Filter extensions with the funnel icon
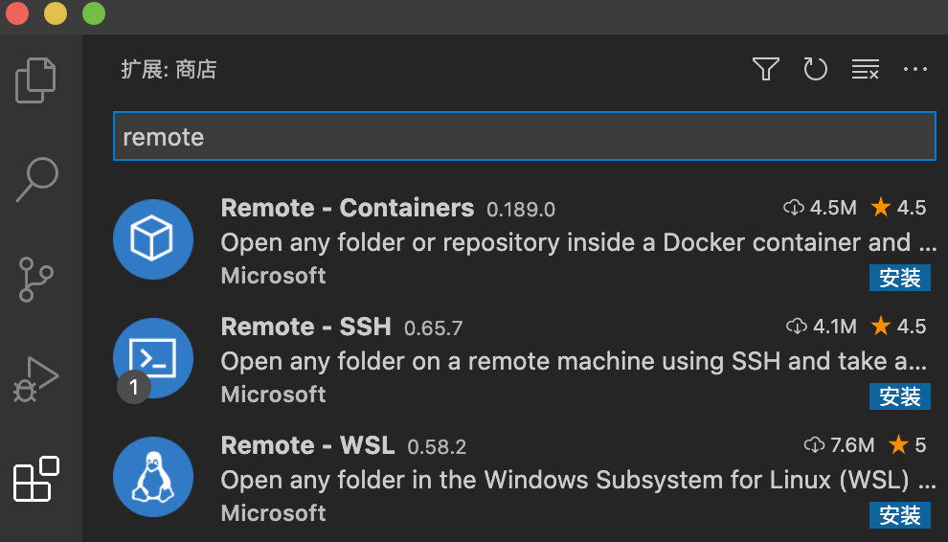Image resolution: width=948 pixels, height=542 pixels. coord(765,69)
